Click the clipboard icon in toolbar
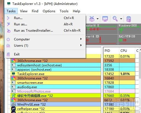The width and height of the screenshot is (141, 113). click(129, 19)
